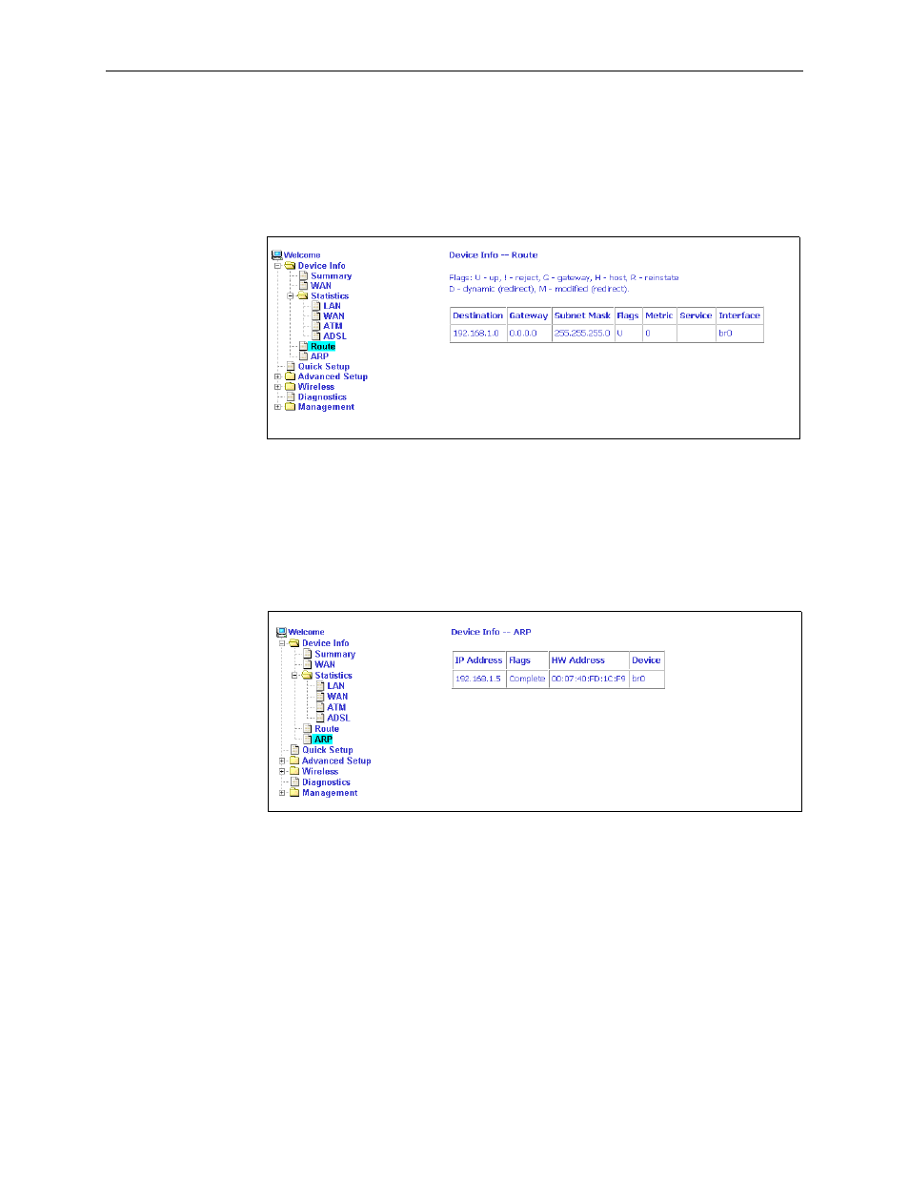The height and width of the screenshot is (1177, 909).
Task: Click the Quick Setup document icon on the ARP page
Action: coord(295,750)
